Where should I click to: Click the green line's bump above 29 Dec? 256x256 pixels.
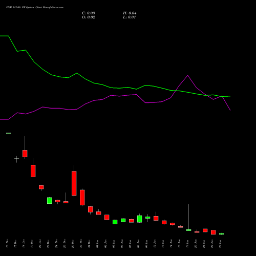click(77, 73)
